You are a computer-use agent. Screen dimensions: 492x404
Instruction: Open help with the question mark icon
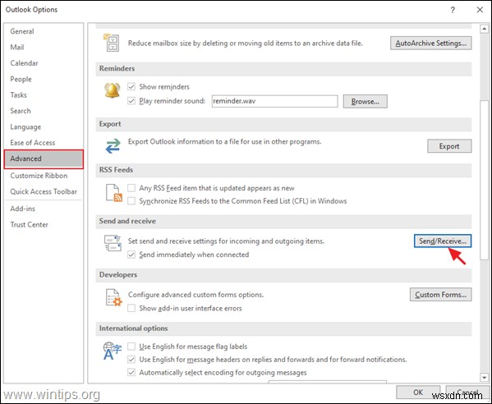click(453, 10)
